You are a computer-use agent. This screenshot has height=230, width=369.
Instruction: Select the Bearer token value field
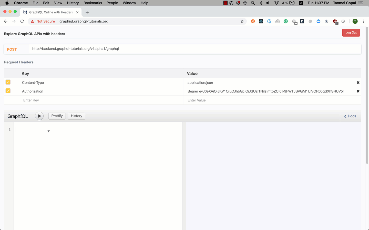pos(266,91)
